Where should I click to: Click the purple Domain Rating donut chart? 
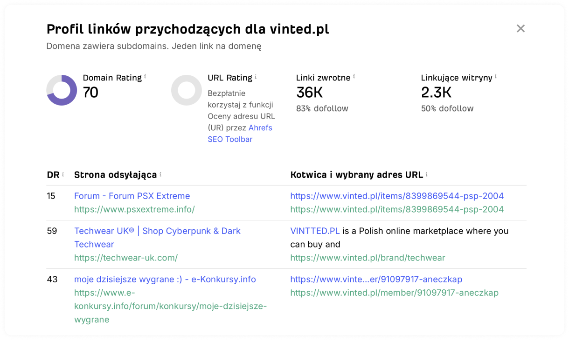62,90
